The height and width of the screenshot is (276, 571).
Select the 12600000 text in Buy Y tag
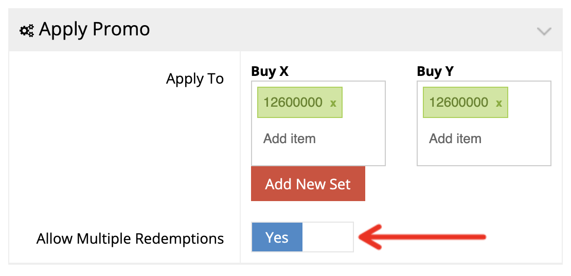pos(458,102)
